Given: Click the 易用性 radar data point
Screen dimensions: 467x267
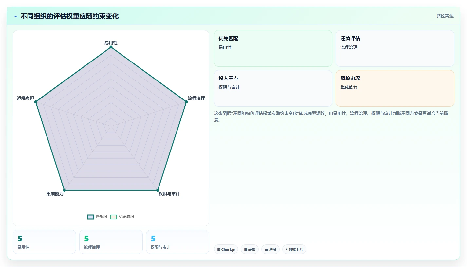Looking at the screenshot, I should (x=111, y=47).
